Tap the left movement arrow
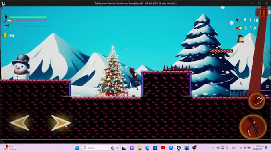The image size is (271, 152). point(20,123)
